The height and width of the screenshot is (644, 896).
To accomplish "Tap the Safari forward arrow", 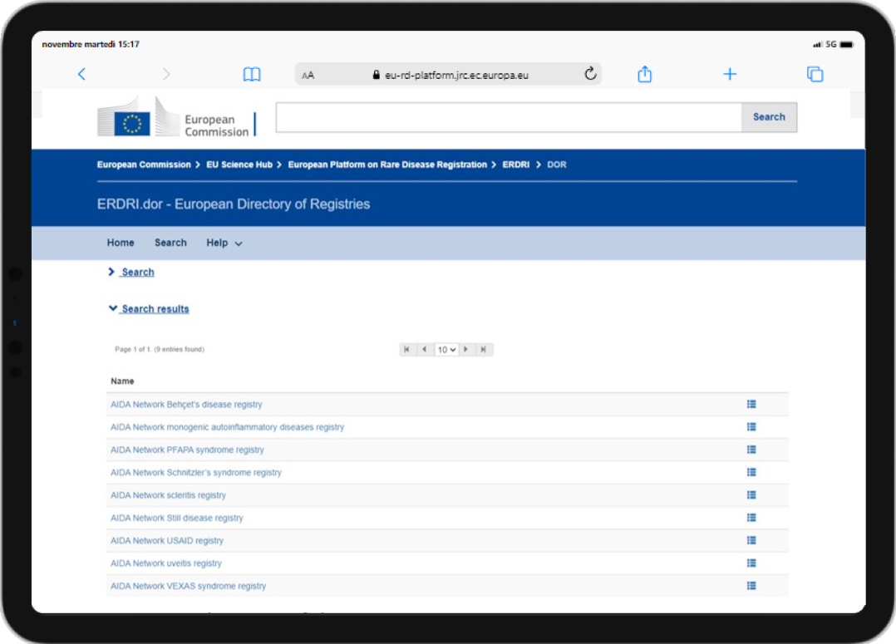I will [165, 74].
